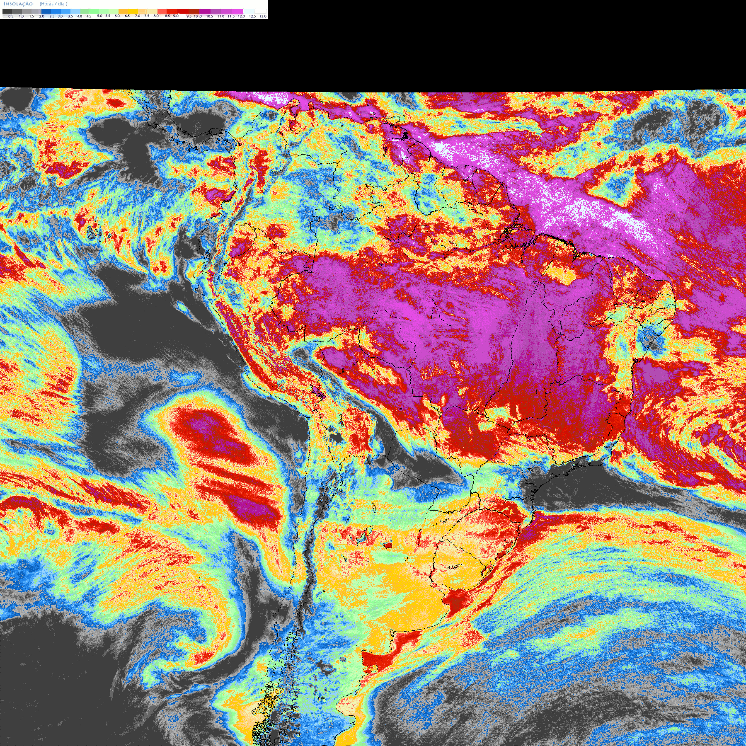Select the light green swatch between 4.5 and 5.0
This screenshot has width=746, height=746.
[x=94, y=11]
